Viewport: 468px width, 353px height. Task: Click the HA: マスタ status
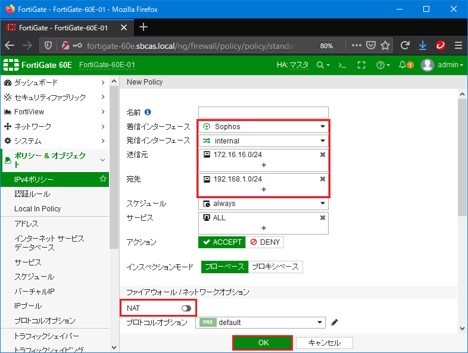tap(292, 65)
